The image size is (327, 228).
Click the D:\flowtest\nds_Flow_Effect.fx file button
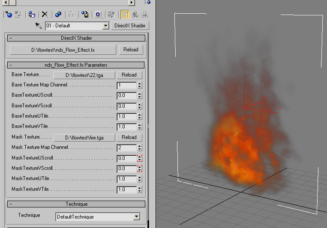63,50
